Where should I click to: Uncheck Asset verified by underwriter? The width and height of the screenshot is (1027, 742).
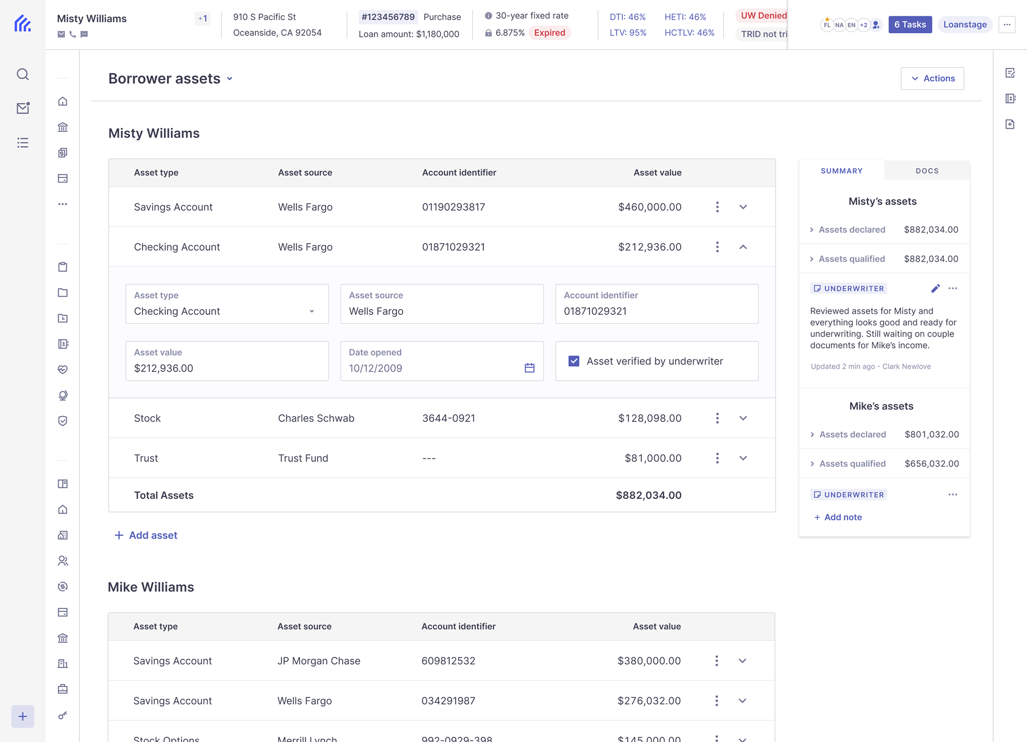[574, 361]
